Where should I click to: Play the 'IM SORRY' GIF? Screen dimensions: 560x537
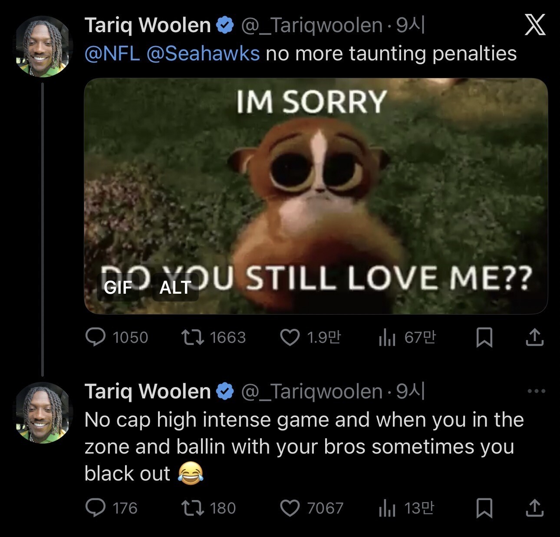click(x=316, y=196)
